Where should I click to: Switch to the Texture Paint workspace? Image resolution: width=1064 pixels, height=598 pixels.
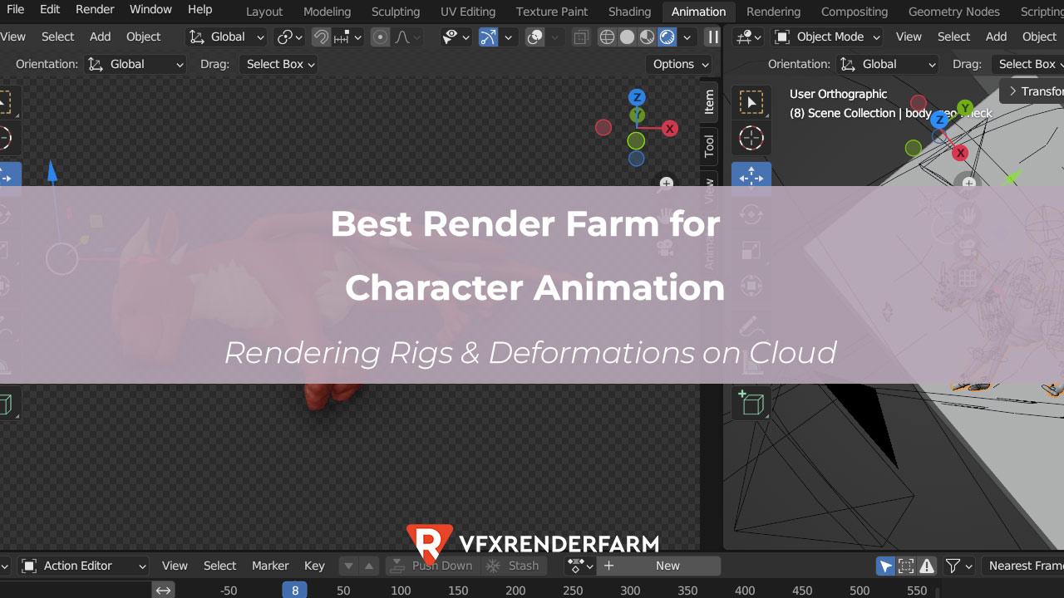click(x=552, y=12)
